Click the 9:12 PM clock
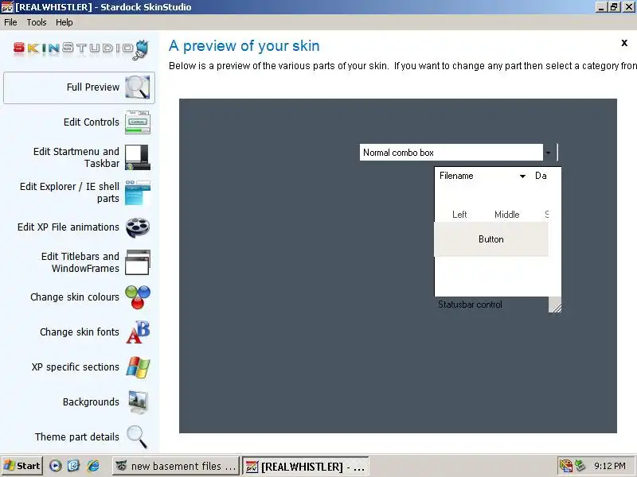637x477 pixels. pyautogui.click(x=610, y=466)
